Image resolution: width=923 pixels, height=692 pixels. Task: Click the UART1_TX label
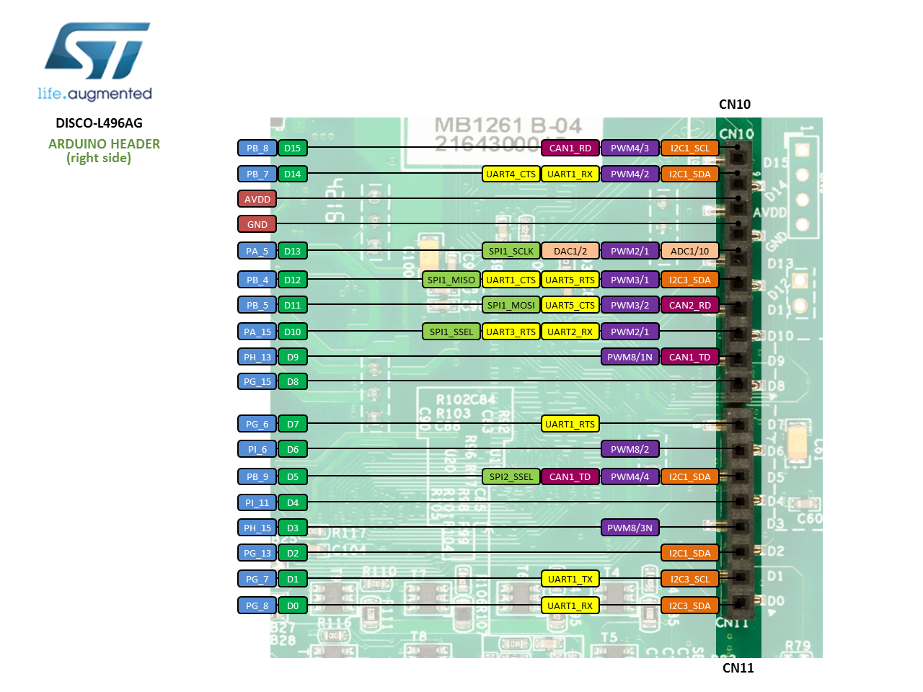tap(570, 580)
